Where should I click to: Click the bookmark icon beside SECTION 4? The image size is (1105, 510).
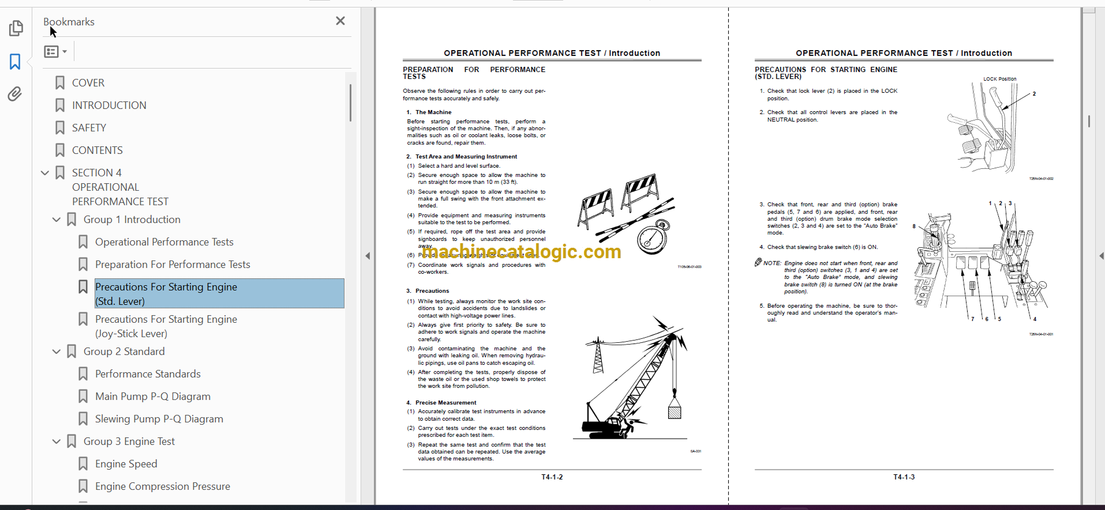(60, 173)
